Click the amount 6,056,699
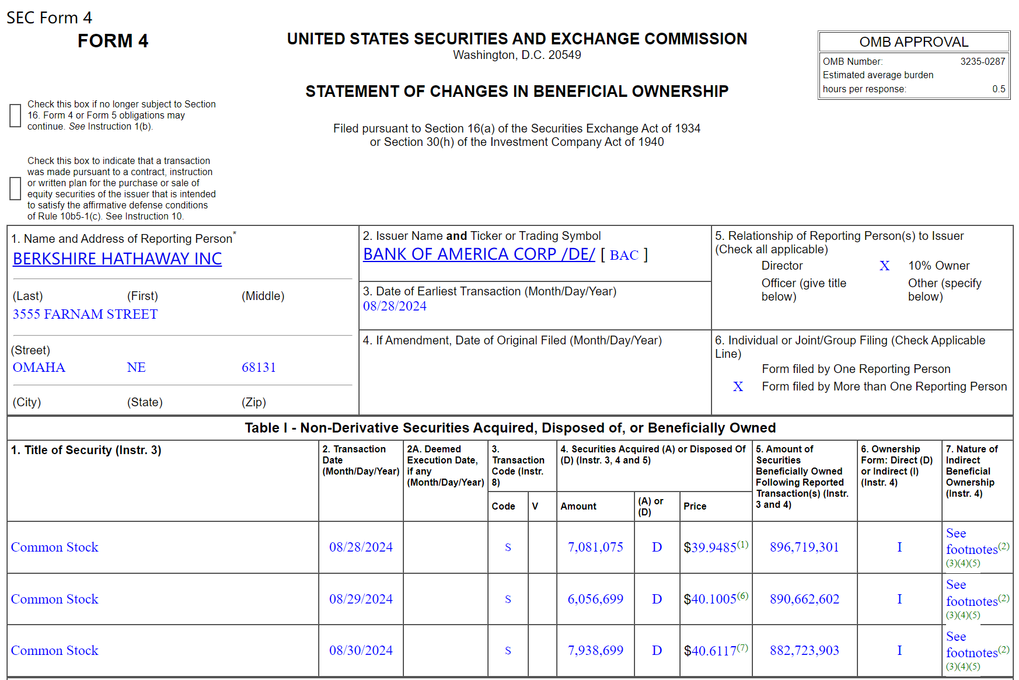Viewport: 1019px width, 680px height. coord(595,599)
